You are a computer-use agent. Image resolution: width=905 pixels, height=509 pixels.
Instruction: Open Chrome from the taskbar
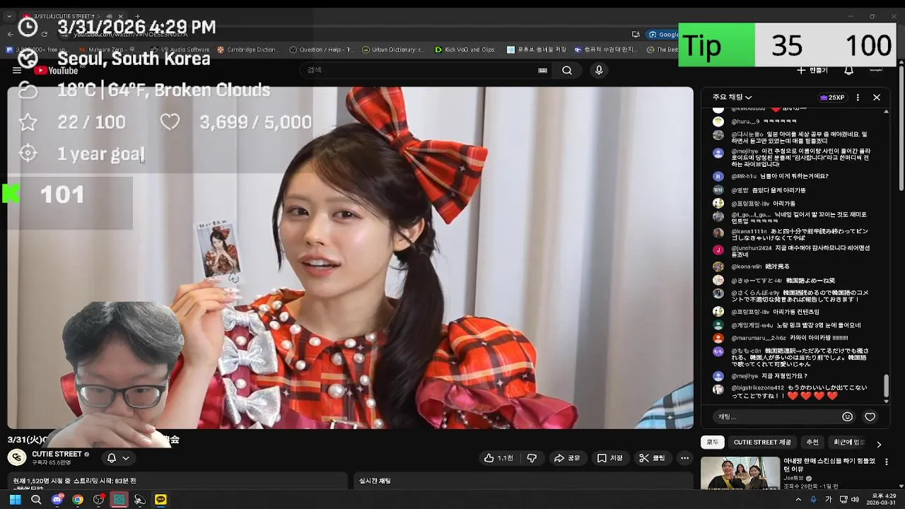click(78, 499)
